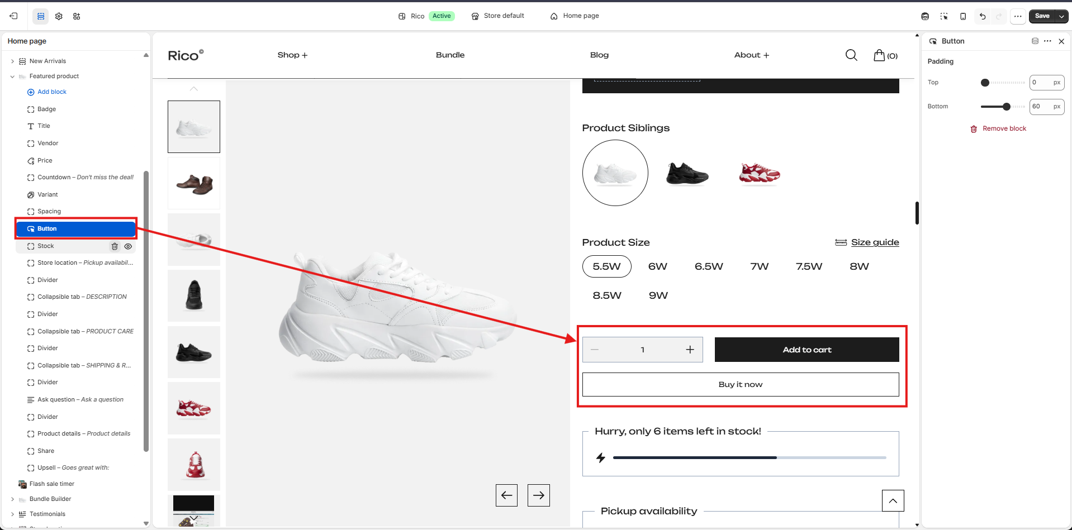1072x530 pixels.
Task: Click the undo arrow icon
Action: tap(983, 16)
